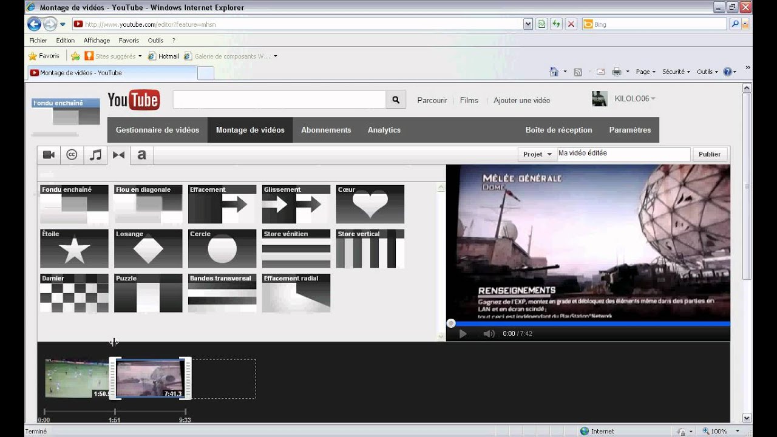Select the transitions bowtie tab icon
Image resolution: width=777 pixels, height=437 pixels.
tap(118, 155)
